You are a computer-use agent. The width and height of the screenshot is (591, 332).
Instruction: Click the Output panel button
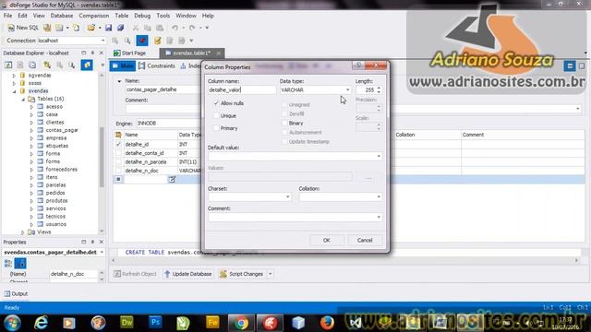coord(16,293)
